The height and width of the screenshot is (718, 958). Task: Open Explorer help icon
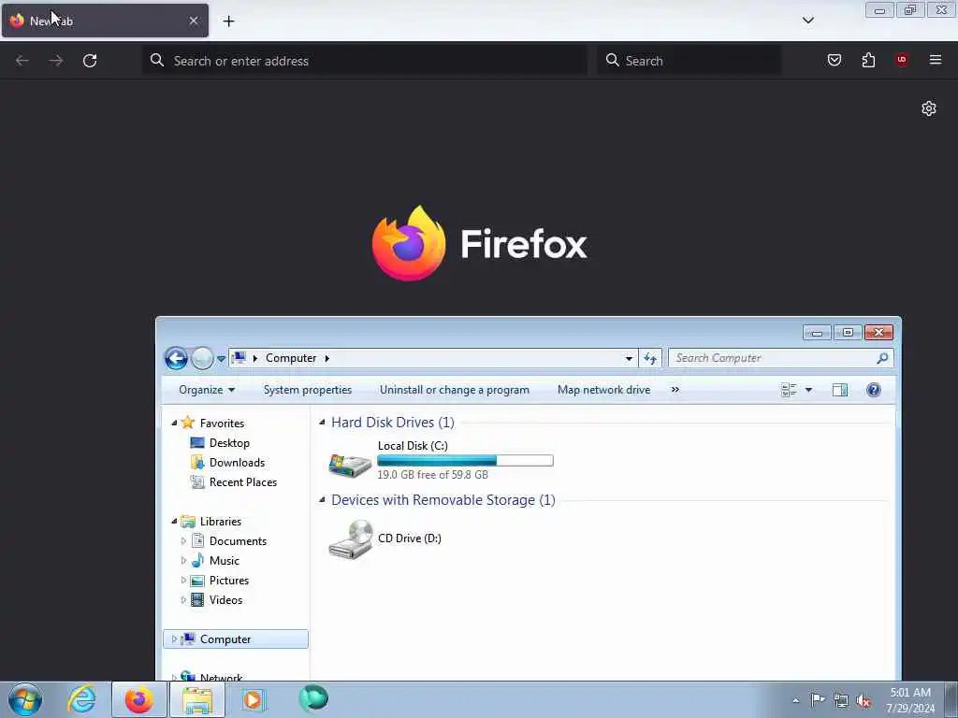pos(874,390)
